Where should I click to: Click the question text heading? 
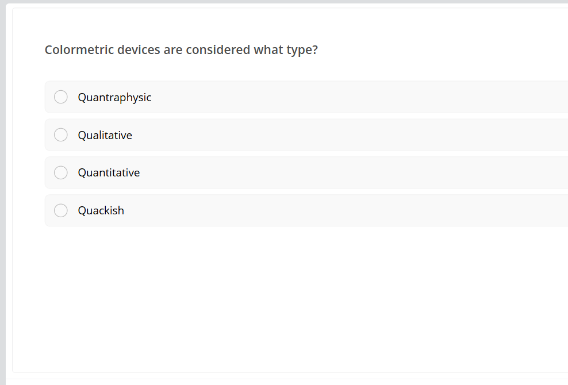tap(181, 50)
